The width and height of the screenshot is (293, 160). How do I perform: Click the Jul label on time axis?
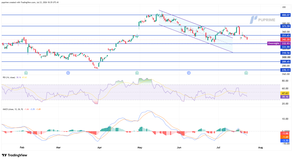coord(218,147)
